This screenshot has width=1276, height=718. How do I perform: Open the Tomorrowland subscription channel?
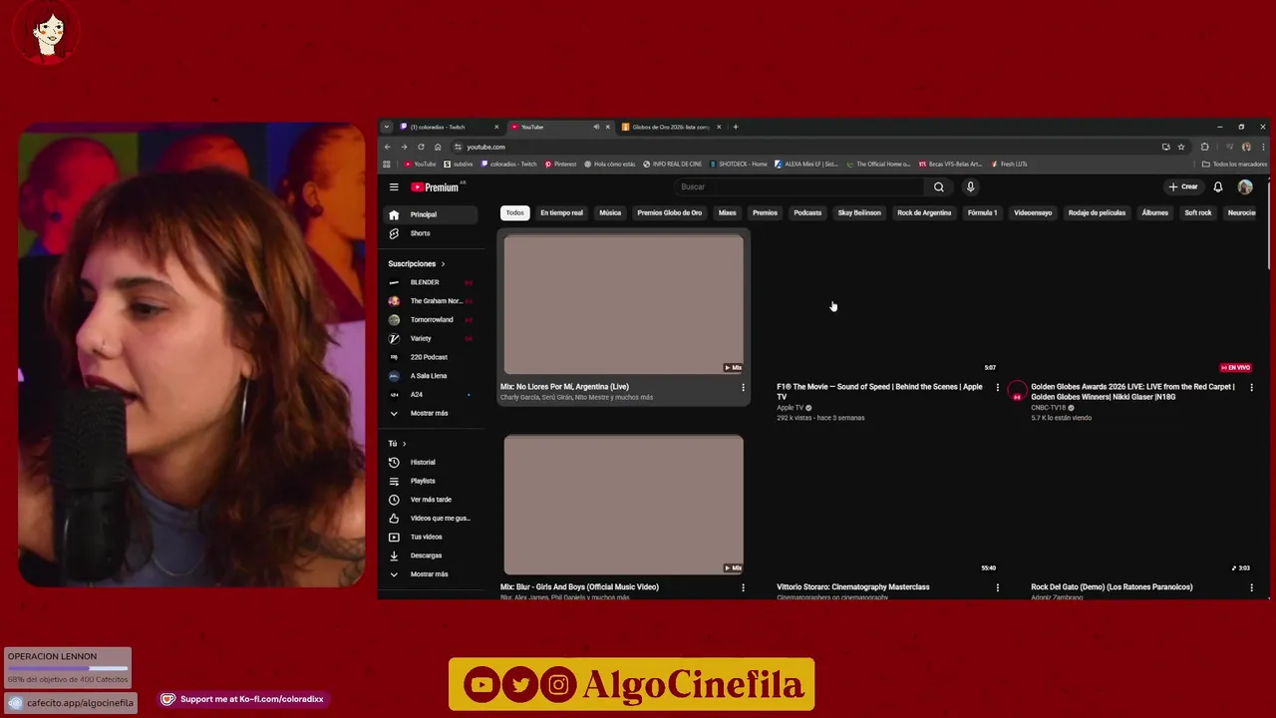(x=431, y=320)
